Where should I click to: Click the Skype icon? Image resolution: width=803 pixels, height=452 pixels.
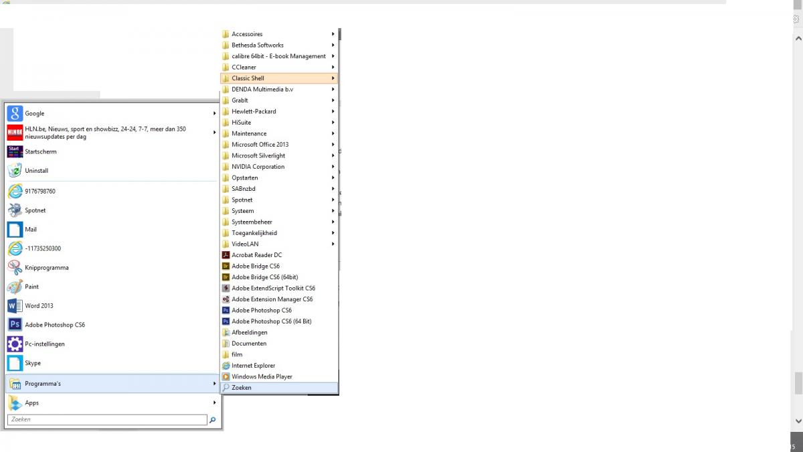(x=15, y=363)
